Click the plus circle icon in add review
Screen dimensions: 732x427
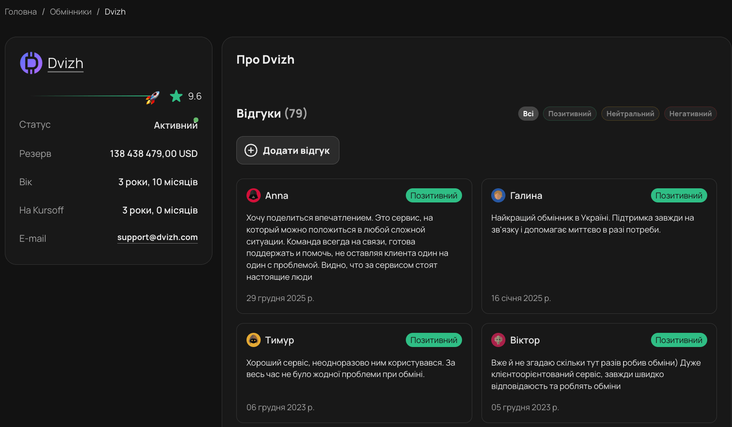(x=251, y=150)
